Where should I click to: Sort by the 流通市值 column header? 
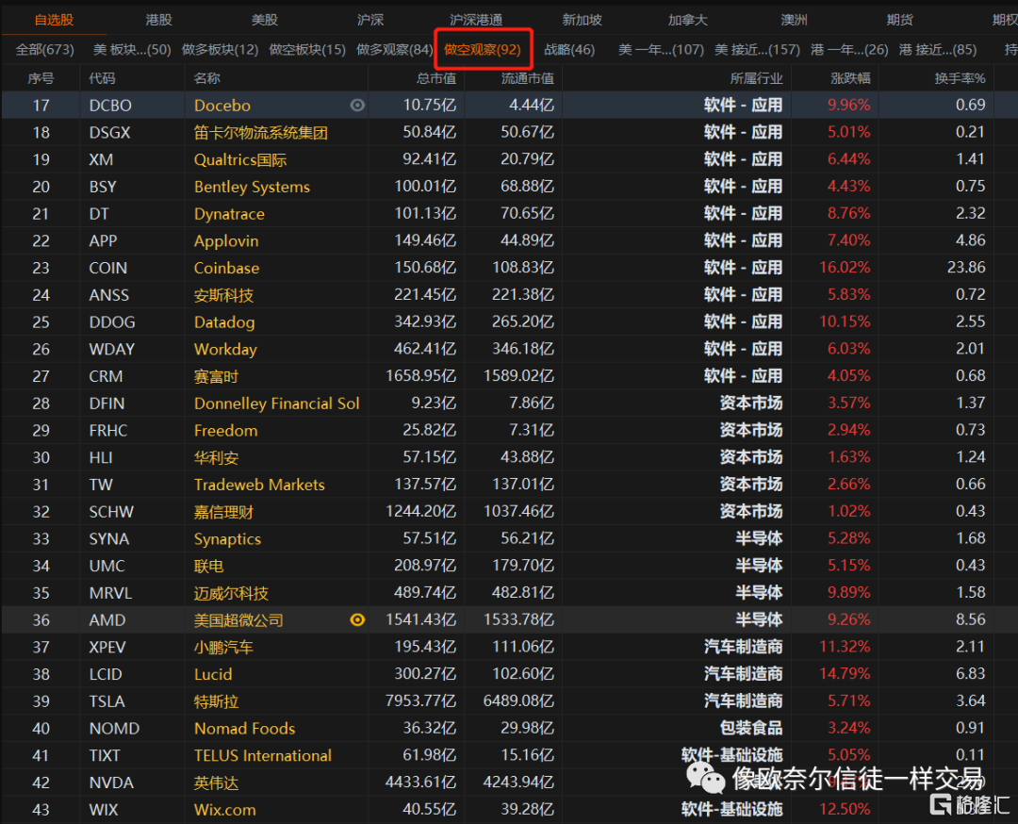pos(528,78)
